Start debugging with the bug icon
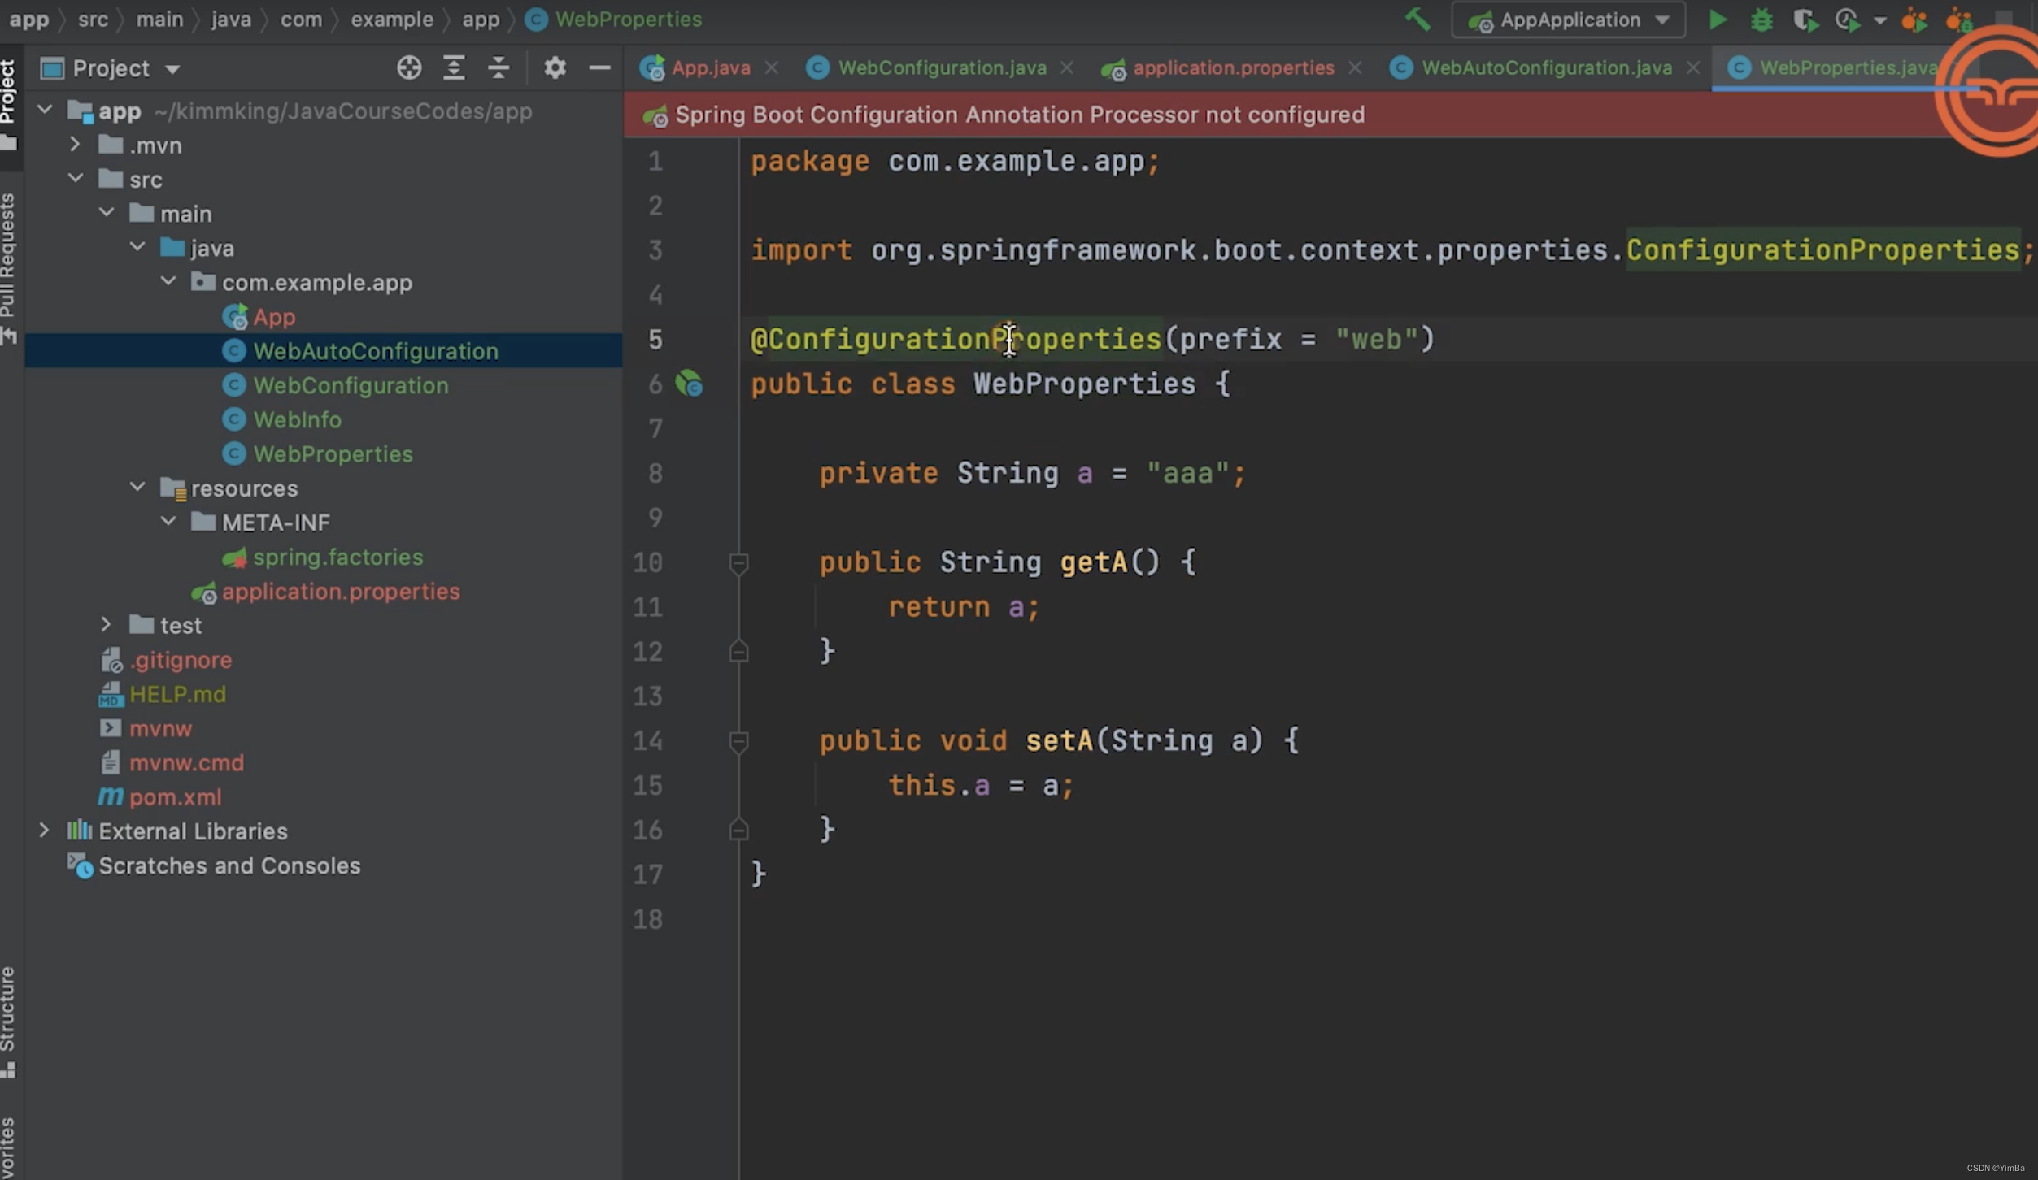 1761,20
